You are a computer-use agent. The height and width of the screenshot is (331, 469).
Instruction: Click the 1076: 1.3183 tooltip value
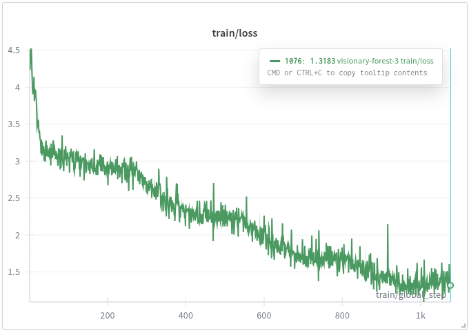[310, 62]
